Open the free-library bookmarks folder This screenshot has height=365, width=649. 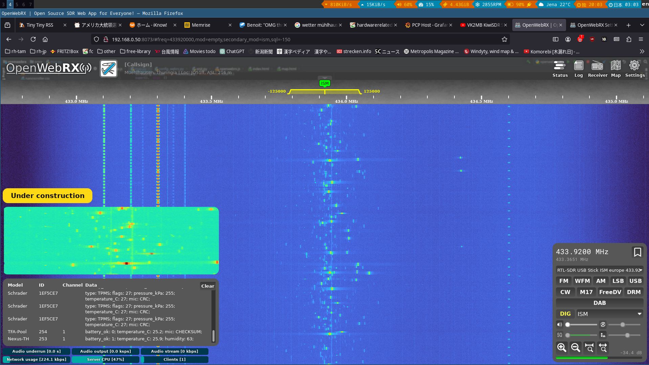point(135,51)
